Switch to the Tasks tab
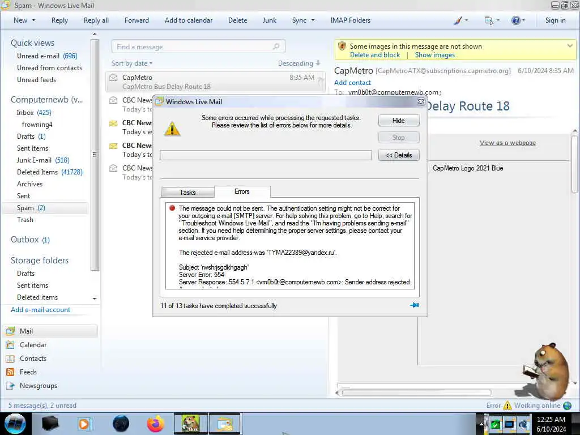The width and height of the screenshot is (580, 435). pyautogui.click(x=188, y=193)
